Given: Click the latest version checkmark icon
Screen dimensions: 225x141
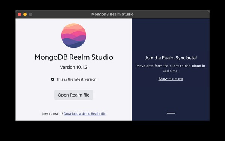Looking at the screenshot, I should click(52, 79).
